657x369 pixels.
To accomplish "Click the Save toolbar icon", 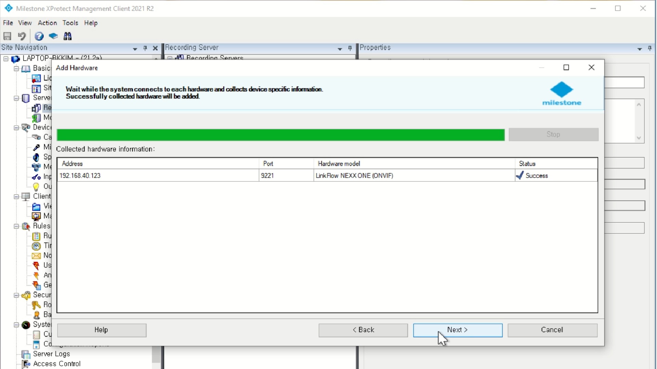I will 7,36.
